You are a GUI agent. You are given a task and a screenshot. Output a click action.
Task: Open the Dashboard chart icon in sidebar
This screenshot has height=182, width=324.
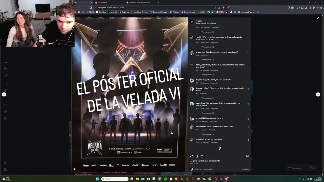pyautogui.click(x=5, y=111)
